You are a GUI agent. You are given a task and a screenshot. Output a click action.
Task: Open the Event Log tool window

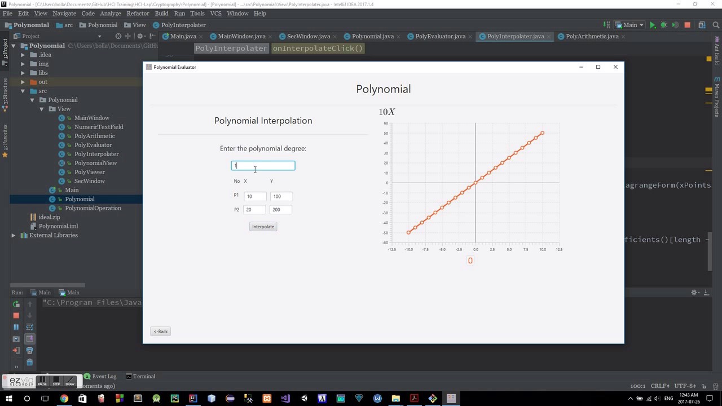[100, 376]
